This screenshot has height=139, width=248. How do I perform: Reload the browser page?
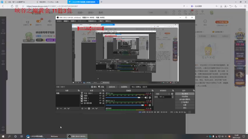pyautogui.click(x=12, y=6)
